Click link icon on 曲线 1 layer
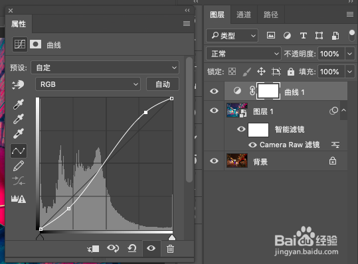The image size is (358, 264). click(x=252, y=91)
